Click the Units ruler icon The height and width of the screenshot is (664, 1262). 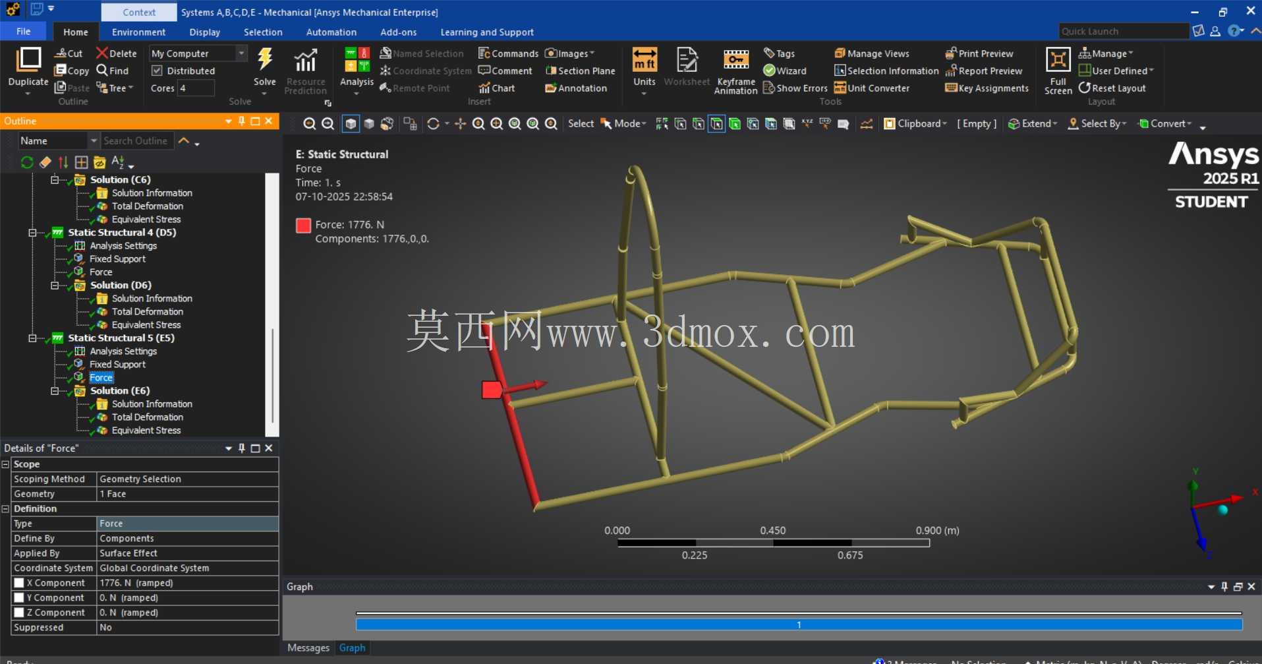pos(644,60)
